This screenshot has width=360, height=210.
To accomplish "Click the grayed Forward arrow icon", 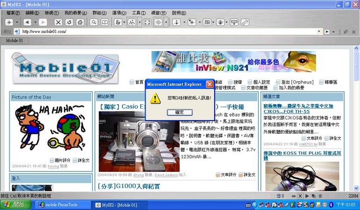I will coord(43,22).
